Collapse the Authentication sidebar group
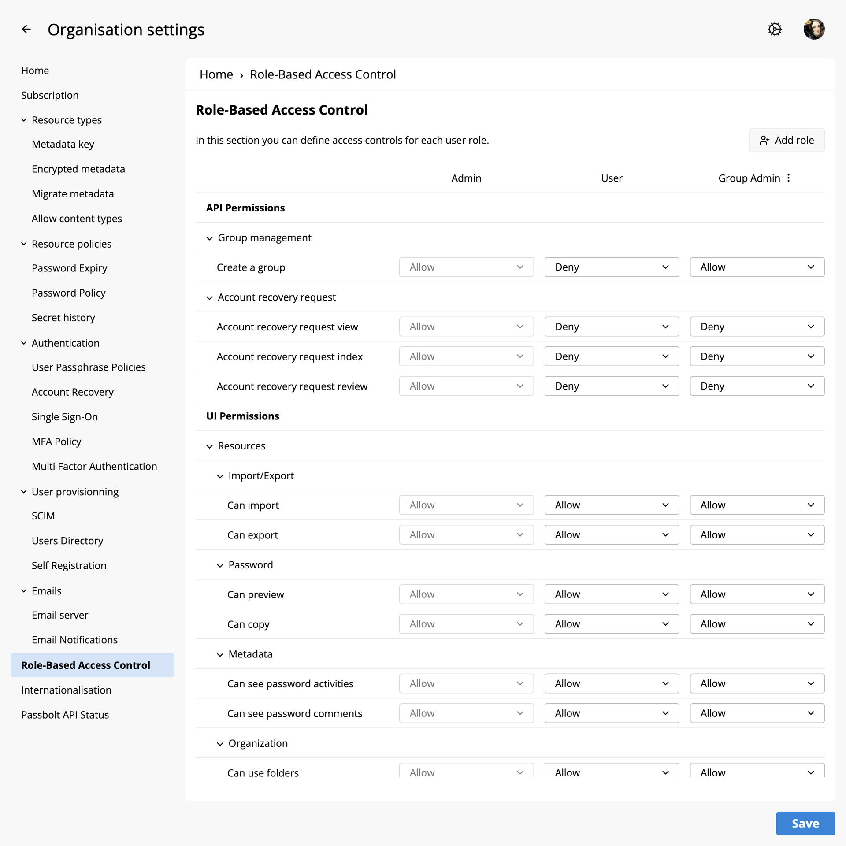846x846 pixels. [x=24, y=343]
